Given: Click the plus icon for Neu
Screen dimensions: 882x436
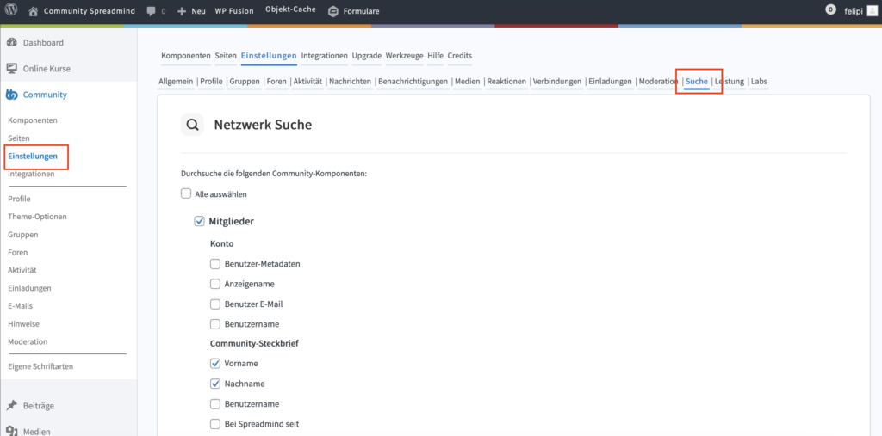Looking at the screenshot, I should pos(182,11).
